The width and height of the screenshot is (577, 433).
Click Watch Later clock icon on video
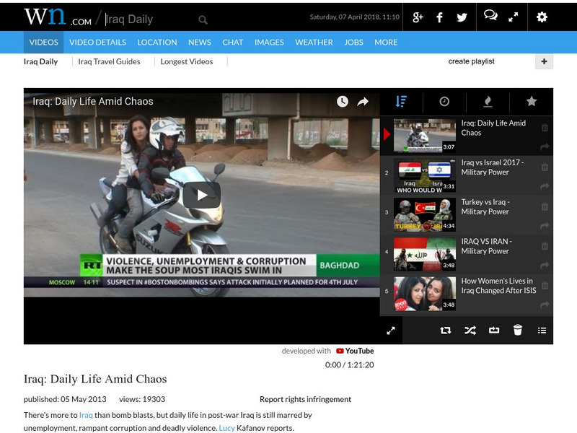pos(342,101)
